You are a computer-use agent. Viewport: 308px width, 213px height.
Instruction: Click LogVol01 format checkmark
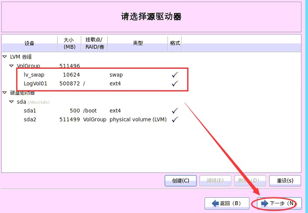click(175, 84)
